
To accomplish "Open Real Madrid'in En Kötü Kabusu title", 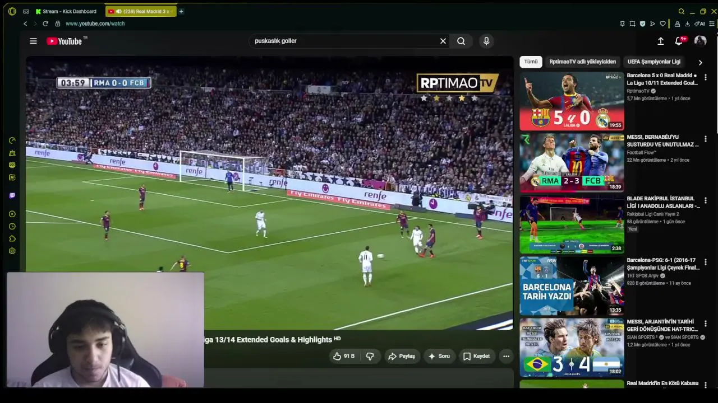I will [x=662, y=383].
